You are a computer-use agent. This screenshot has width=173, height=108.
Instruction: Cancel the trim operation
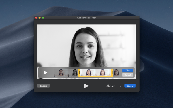click(x=127, y=75)
